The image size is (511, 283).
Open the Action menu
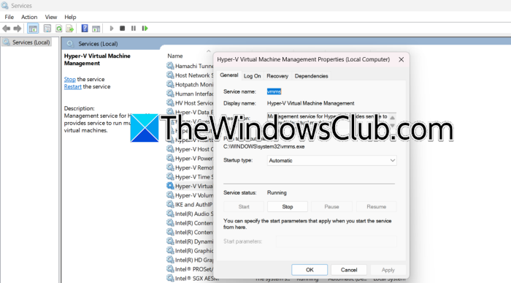click(x=29, y=17)
